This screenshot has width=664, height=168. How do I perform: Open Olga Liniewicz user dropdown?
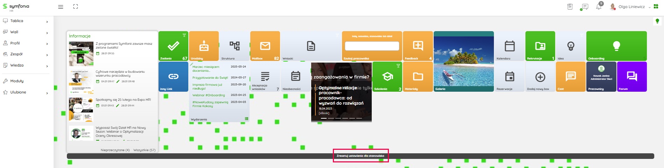pyautogui.click(x=631, y=7)
